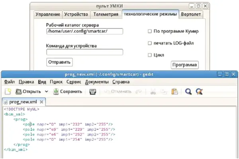Click the opening <bim_xml> tag line
The height and width of the screenshot is (159, 239).
(14, 114)
